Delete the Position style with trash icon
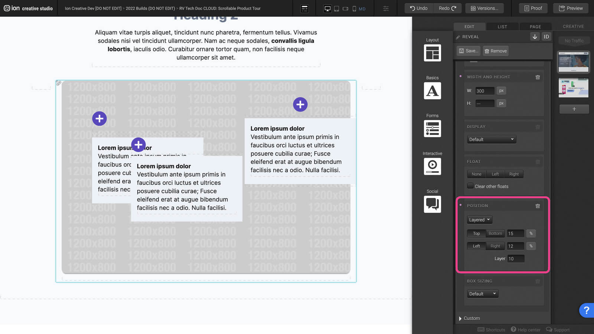594x334 pixels. coord(538,206)
